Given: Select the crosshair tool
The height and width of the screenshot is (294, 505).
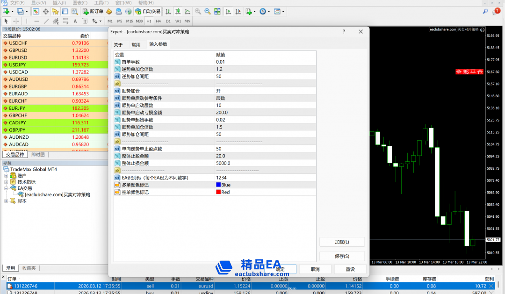Looking at the screenshot, I should 16,21.
